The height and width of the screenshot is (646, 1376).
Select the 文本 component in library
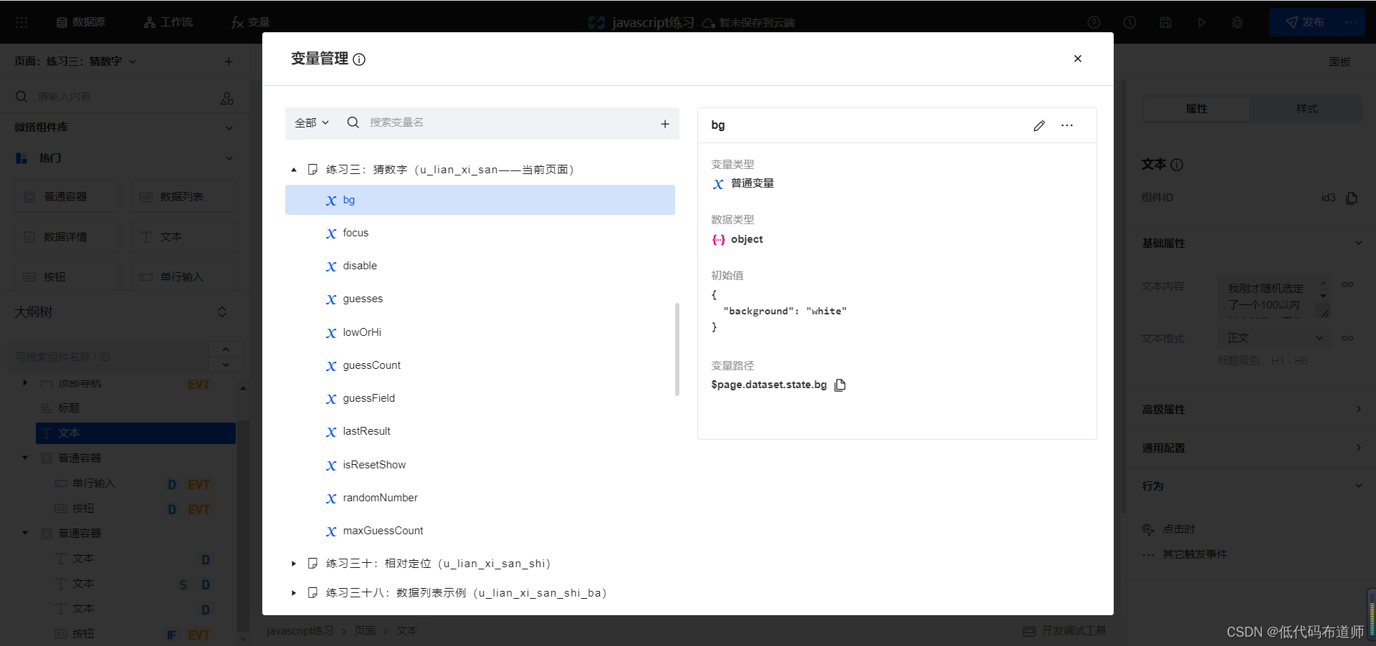[183, 237]
